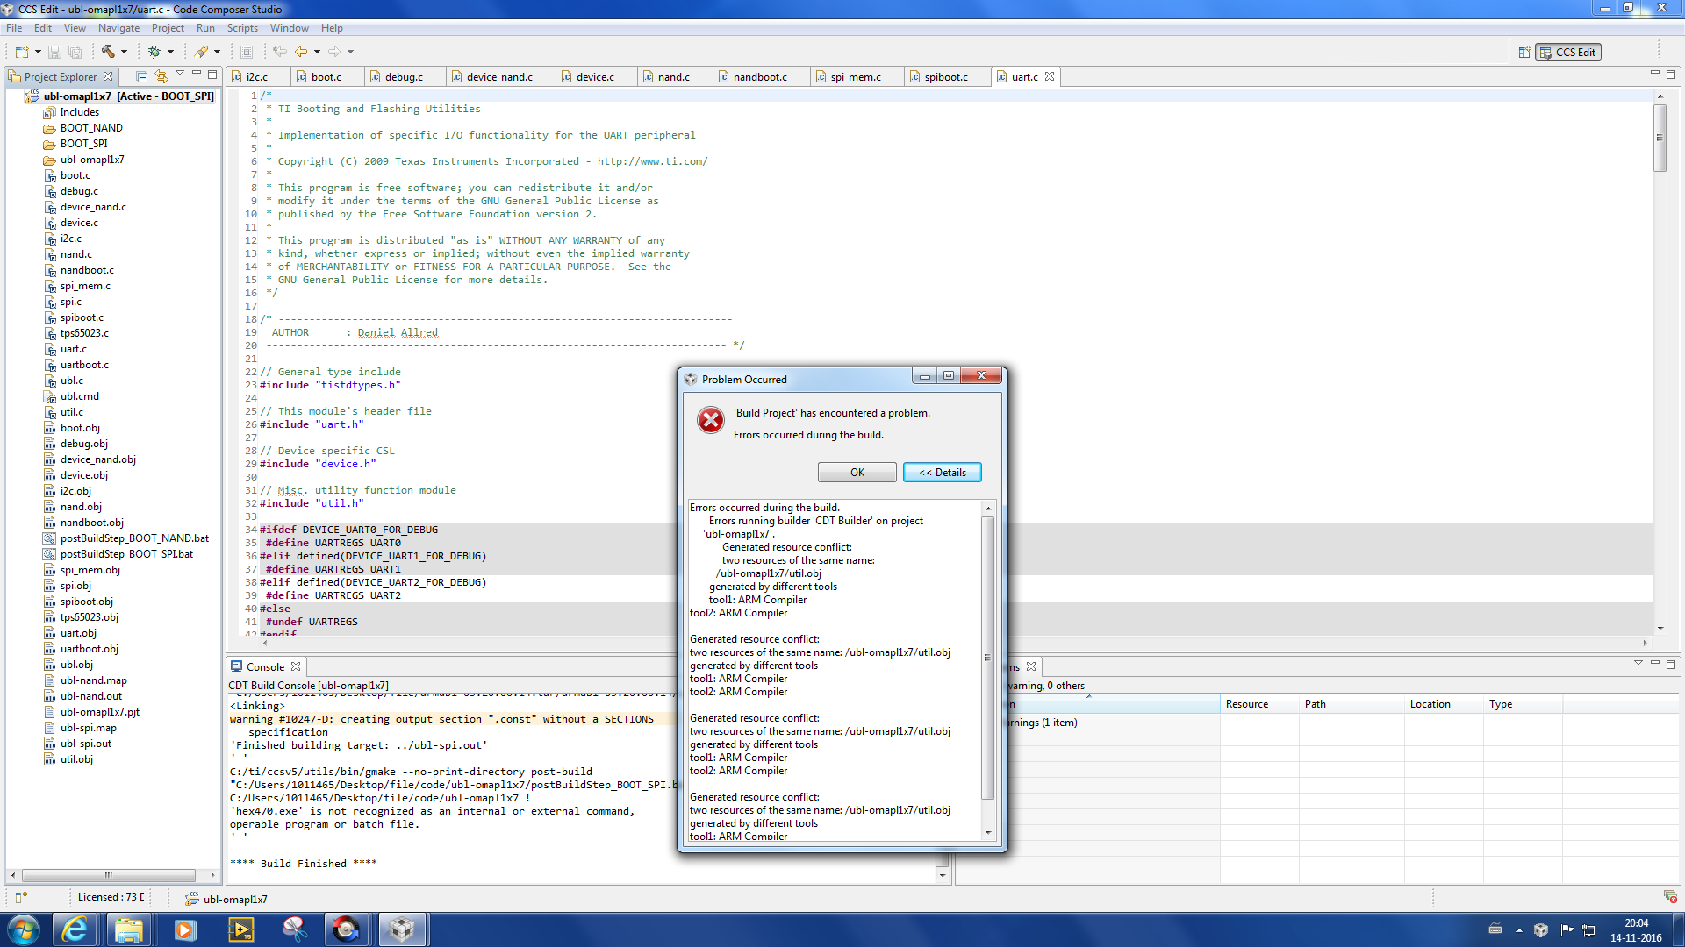Viewport: 1685px width, 947px height.
Task: Open the Debug configurations dropdown arrow
Action: point(170,52)
